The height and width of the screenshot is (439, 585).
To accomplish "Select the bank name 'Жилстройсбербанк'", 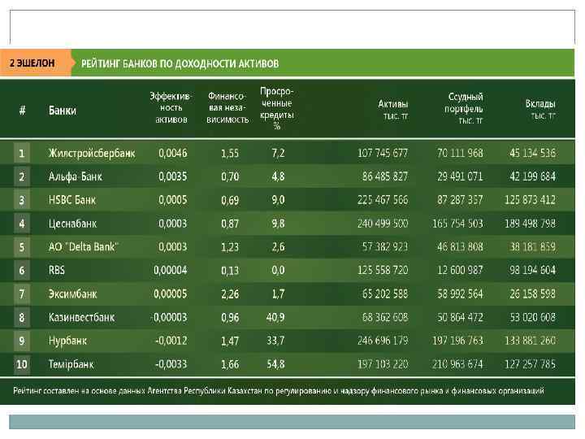I will tap(92, 154).
